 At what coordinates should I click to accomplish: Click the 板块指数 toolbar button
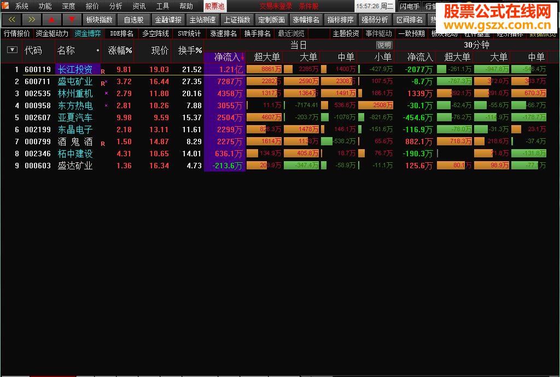tap(100, 20)
